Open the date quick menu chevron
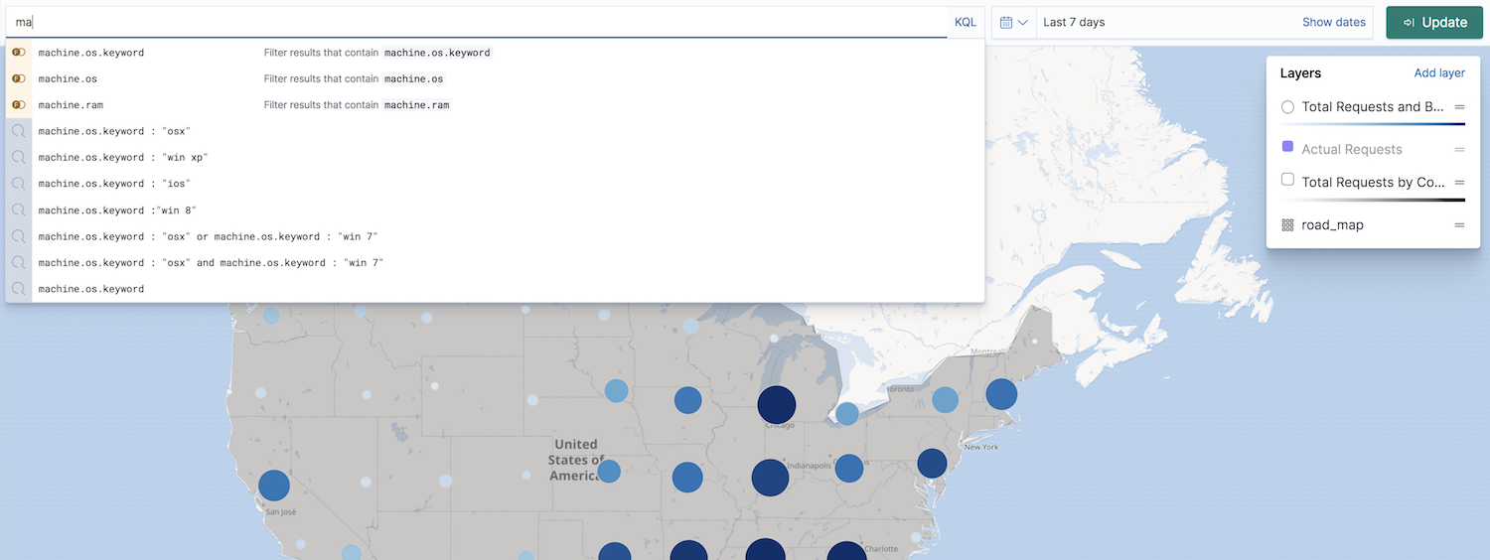The width and height of the screenshot is (1490, 560). point(1022,23)
